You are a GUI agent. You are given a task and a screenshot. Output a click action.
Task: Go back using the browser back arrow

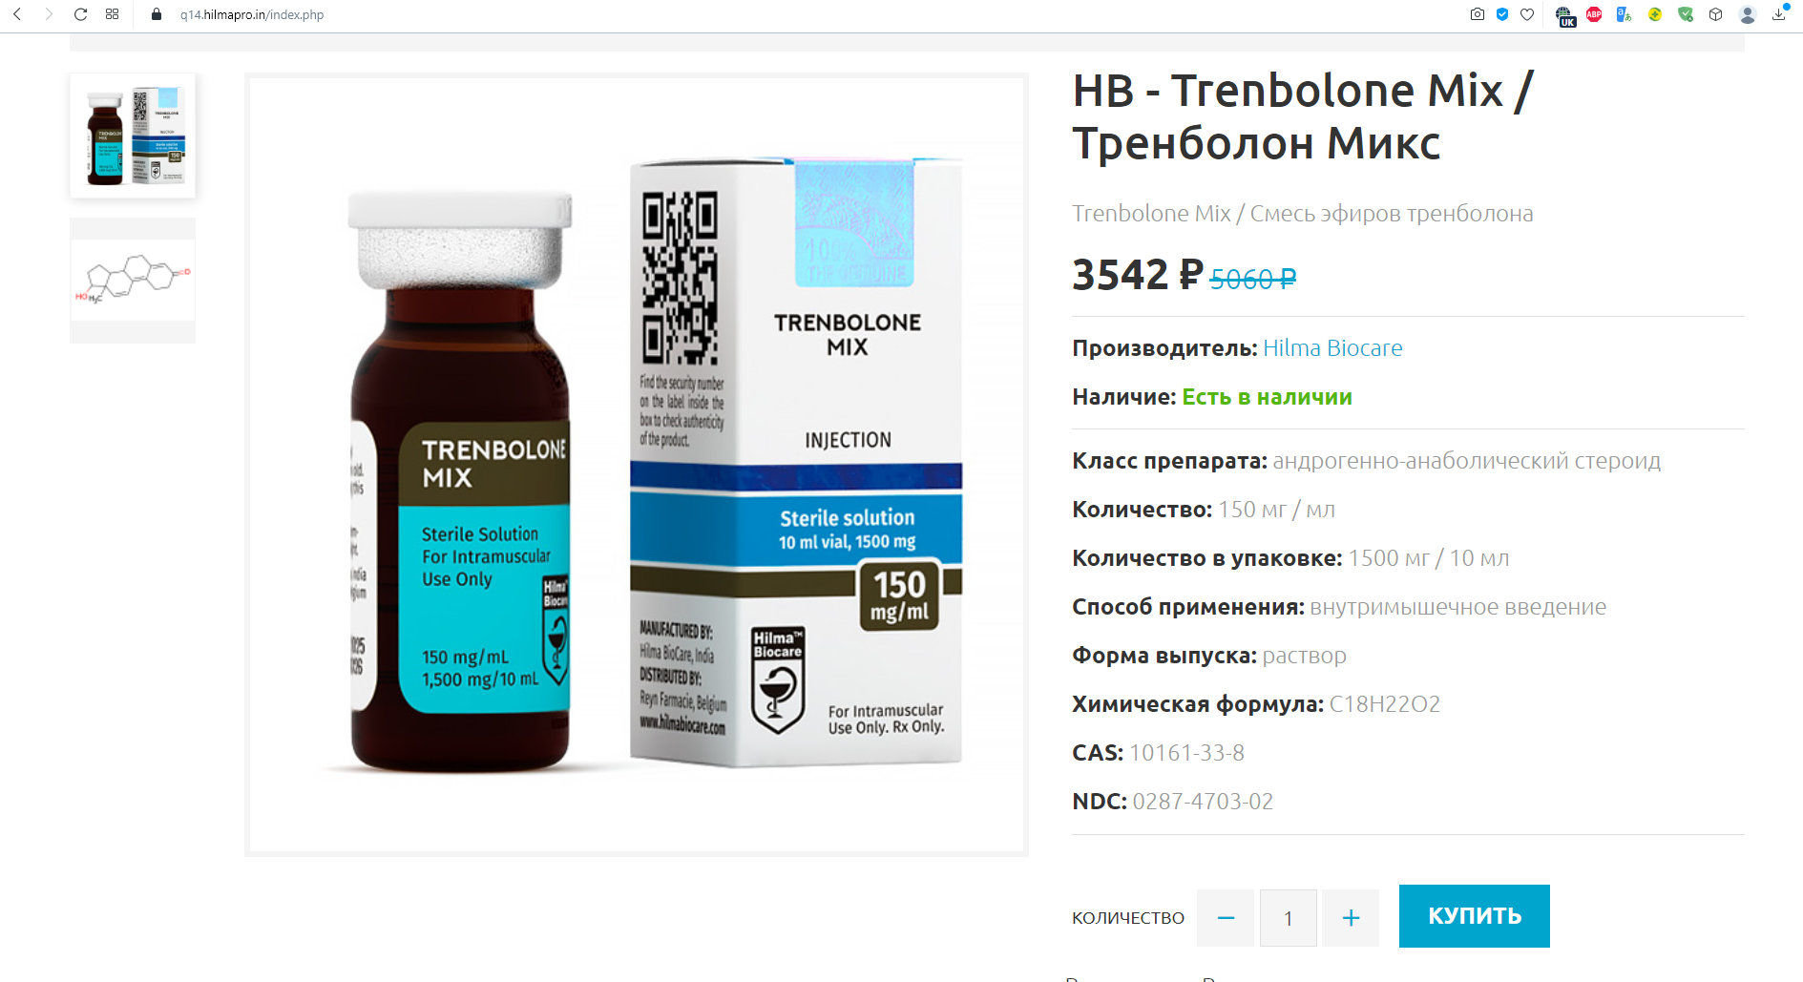click(x=17, y=14)
